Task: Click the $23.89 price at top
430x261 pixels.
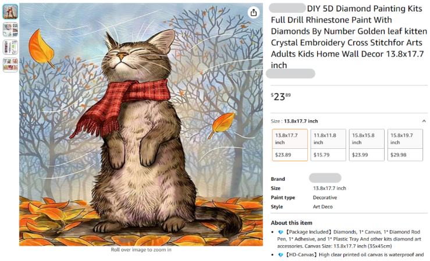Action: click(x=281, y=96)
